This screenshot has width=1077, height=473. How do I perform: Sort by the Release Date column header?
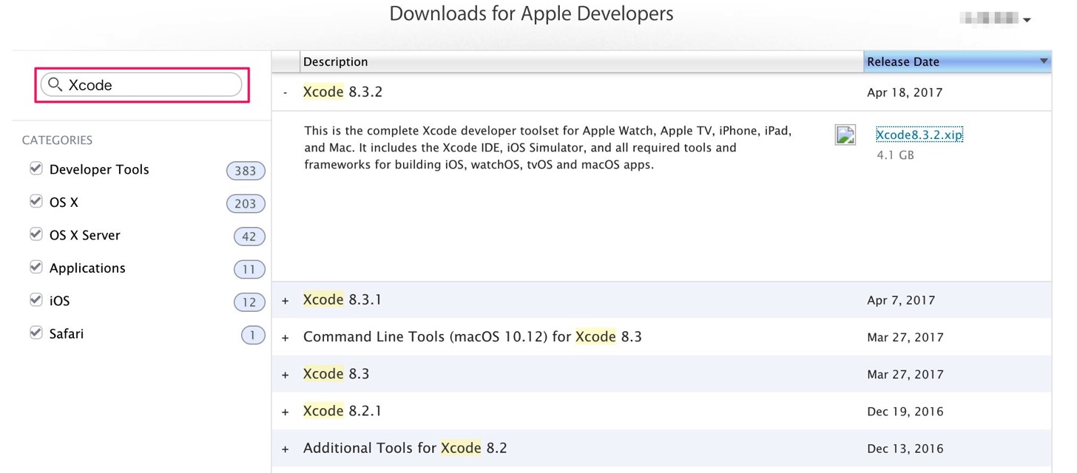click(957, 61)
